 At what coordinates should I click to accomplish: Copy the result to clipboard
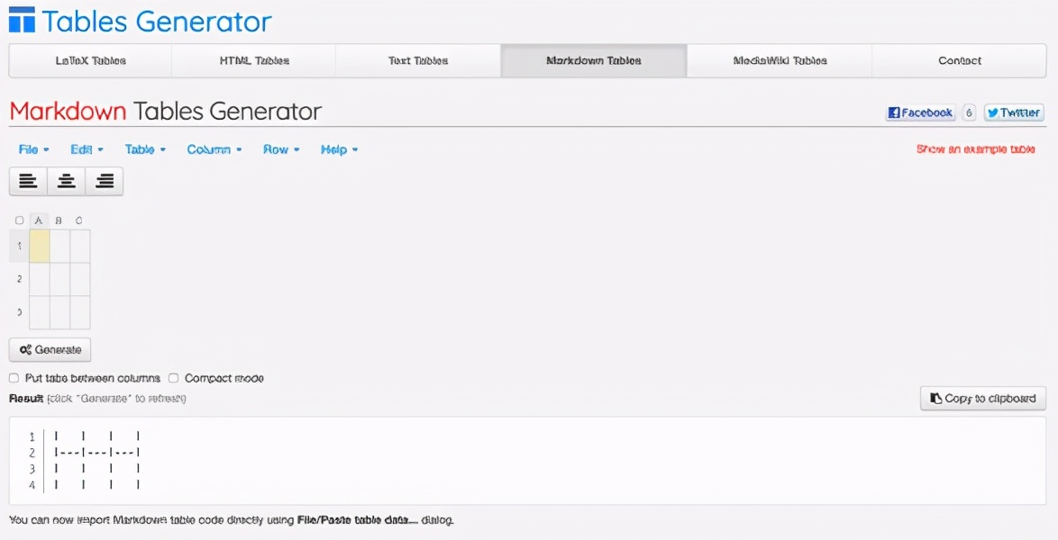983,399
